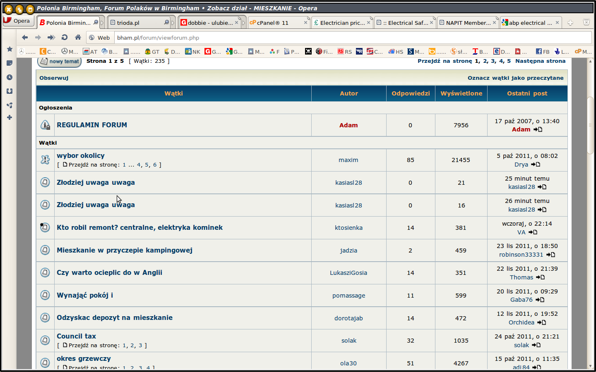Click the new tab plus button
The height and width of the screenshot is (372, 596).
click(x=570, y=23)
